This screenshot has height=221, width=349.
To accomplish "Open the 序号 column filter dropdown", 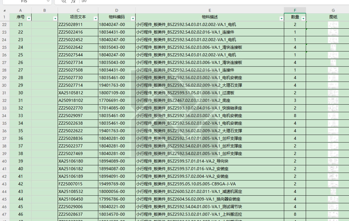I will (29, 19).
